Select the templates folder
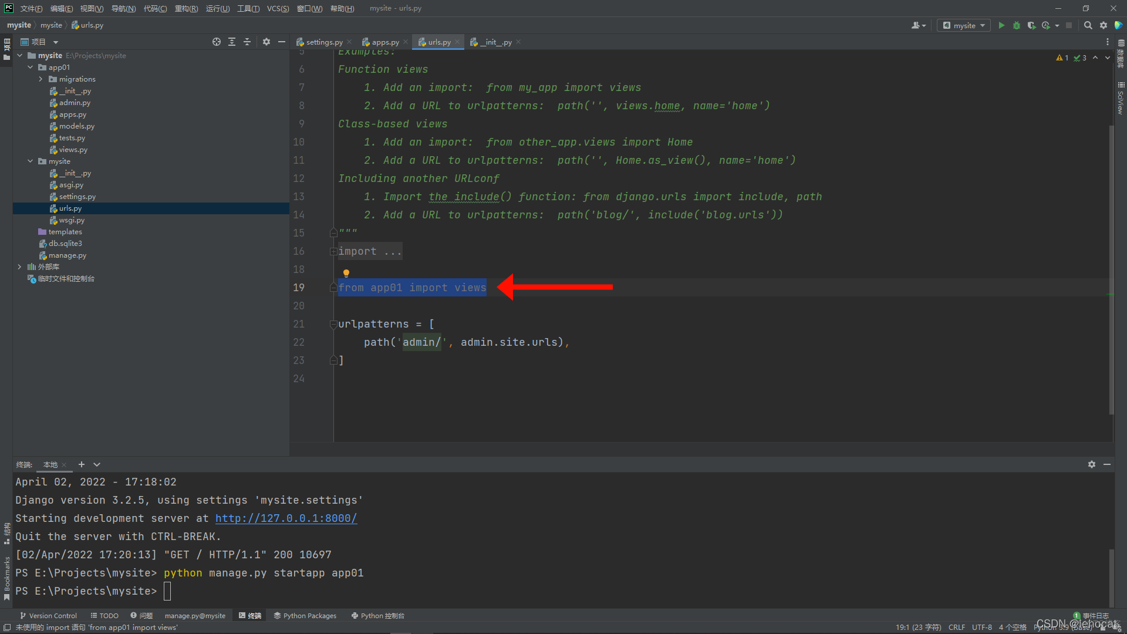Screen dimensions: 1127x634 pos(65,232)
